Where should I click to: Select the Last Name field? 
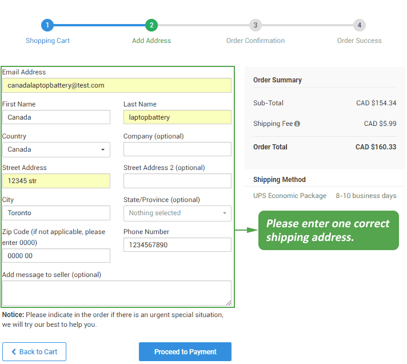click(177, 117)
